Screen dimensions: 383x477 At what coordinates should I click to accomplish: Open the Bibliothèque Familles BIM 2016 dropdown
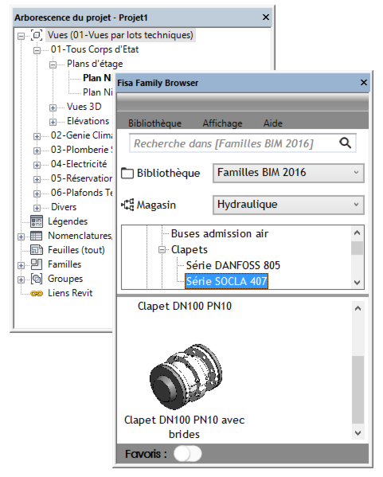288,173
